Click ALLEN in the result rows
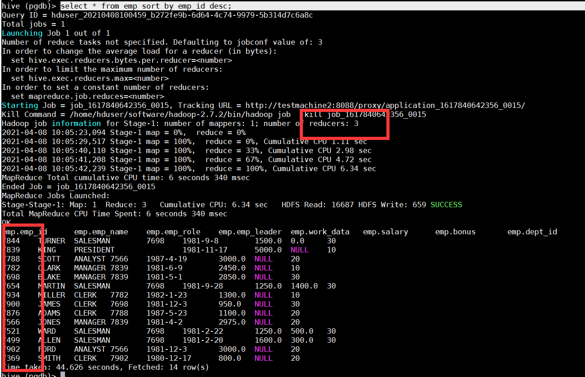This screenshot has width=585, height=377. (x=49, y=340)
